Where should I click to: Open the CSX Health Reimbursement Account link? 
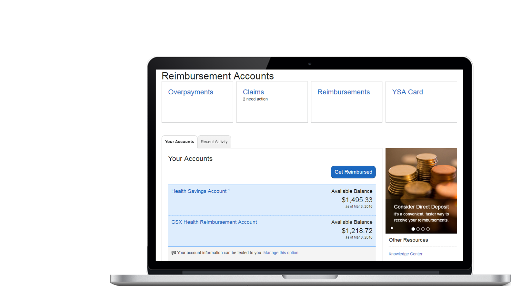(214, 222)
